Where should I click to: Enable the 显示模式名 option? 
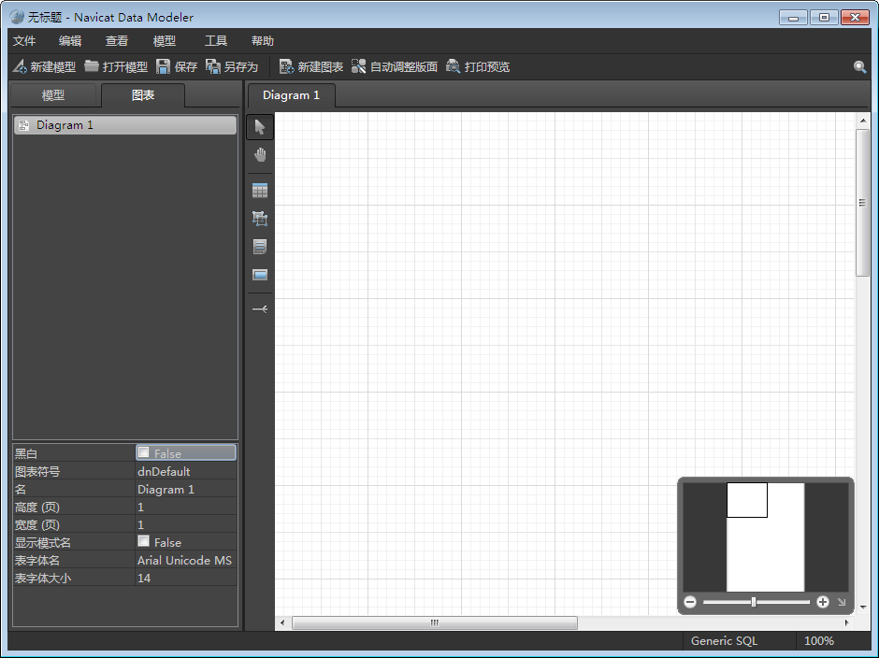coord(145,542)
